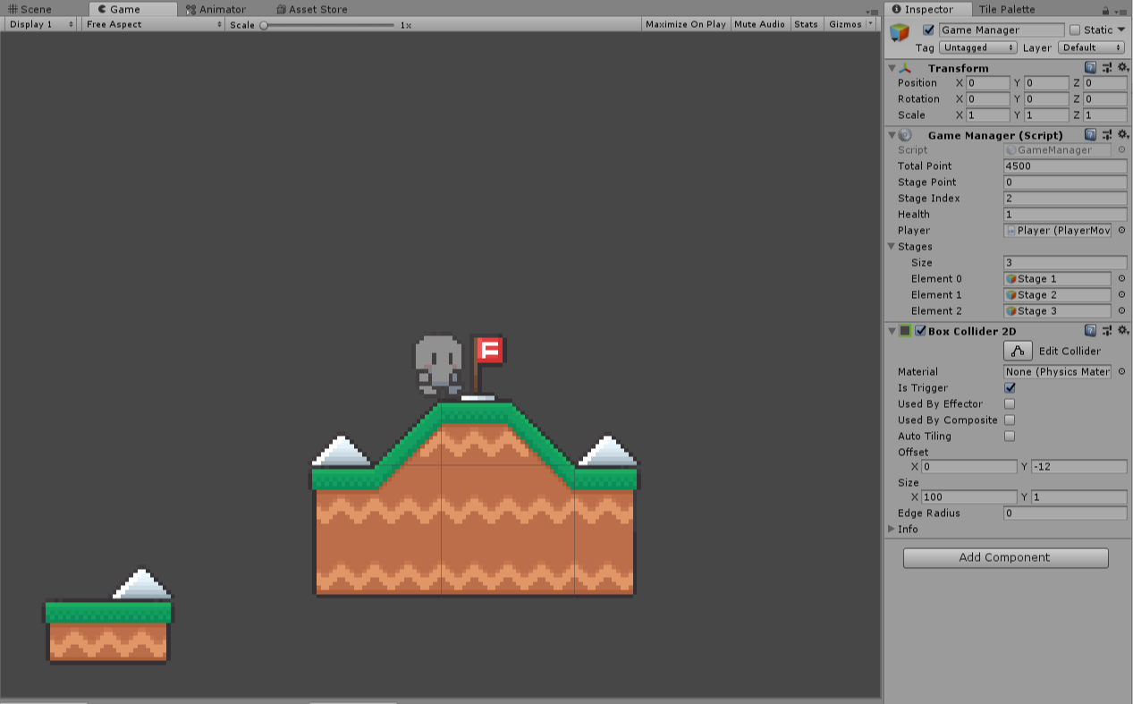Screen dimensions: 1133x704
Task: Click object picker circle for Material field
Action: pyautogui.click(x=1121, y=372)
